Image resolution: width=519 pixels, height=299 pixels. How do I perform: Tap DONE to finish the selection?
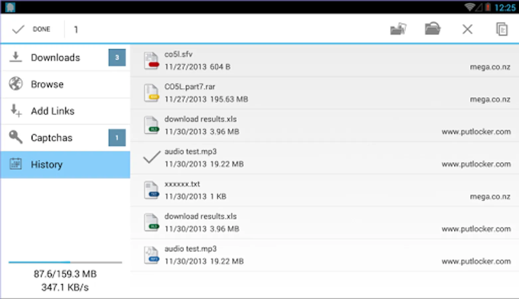coord(31,29)
